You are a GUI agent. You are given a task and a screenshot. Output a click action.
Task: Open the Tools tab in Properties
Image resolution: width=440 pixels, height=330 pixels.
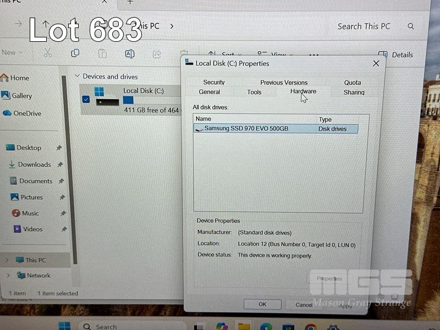pos(254,92)
